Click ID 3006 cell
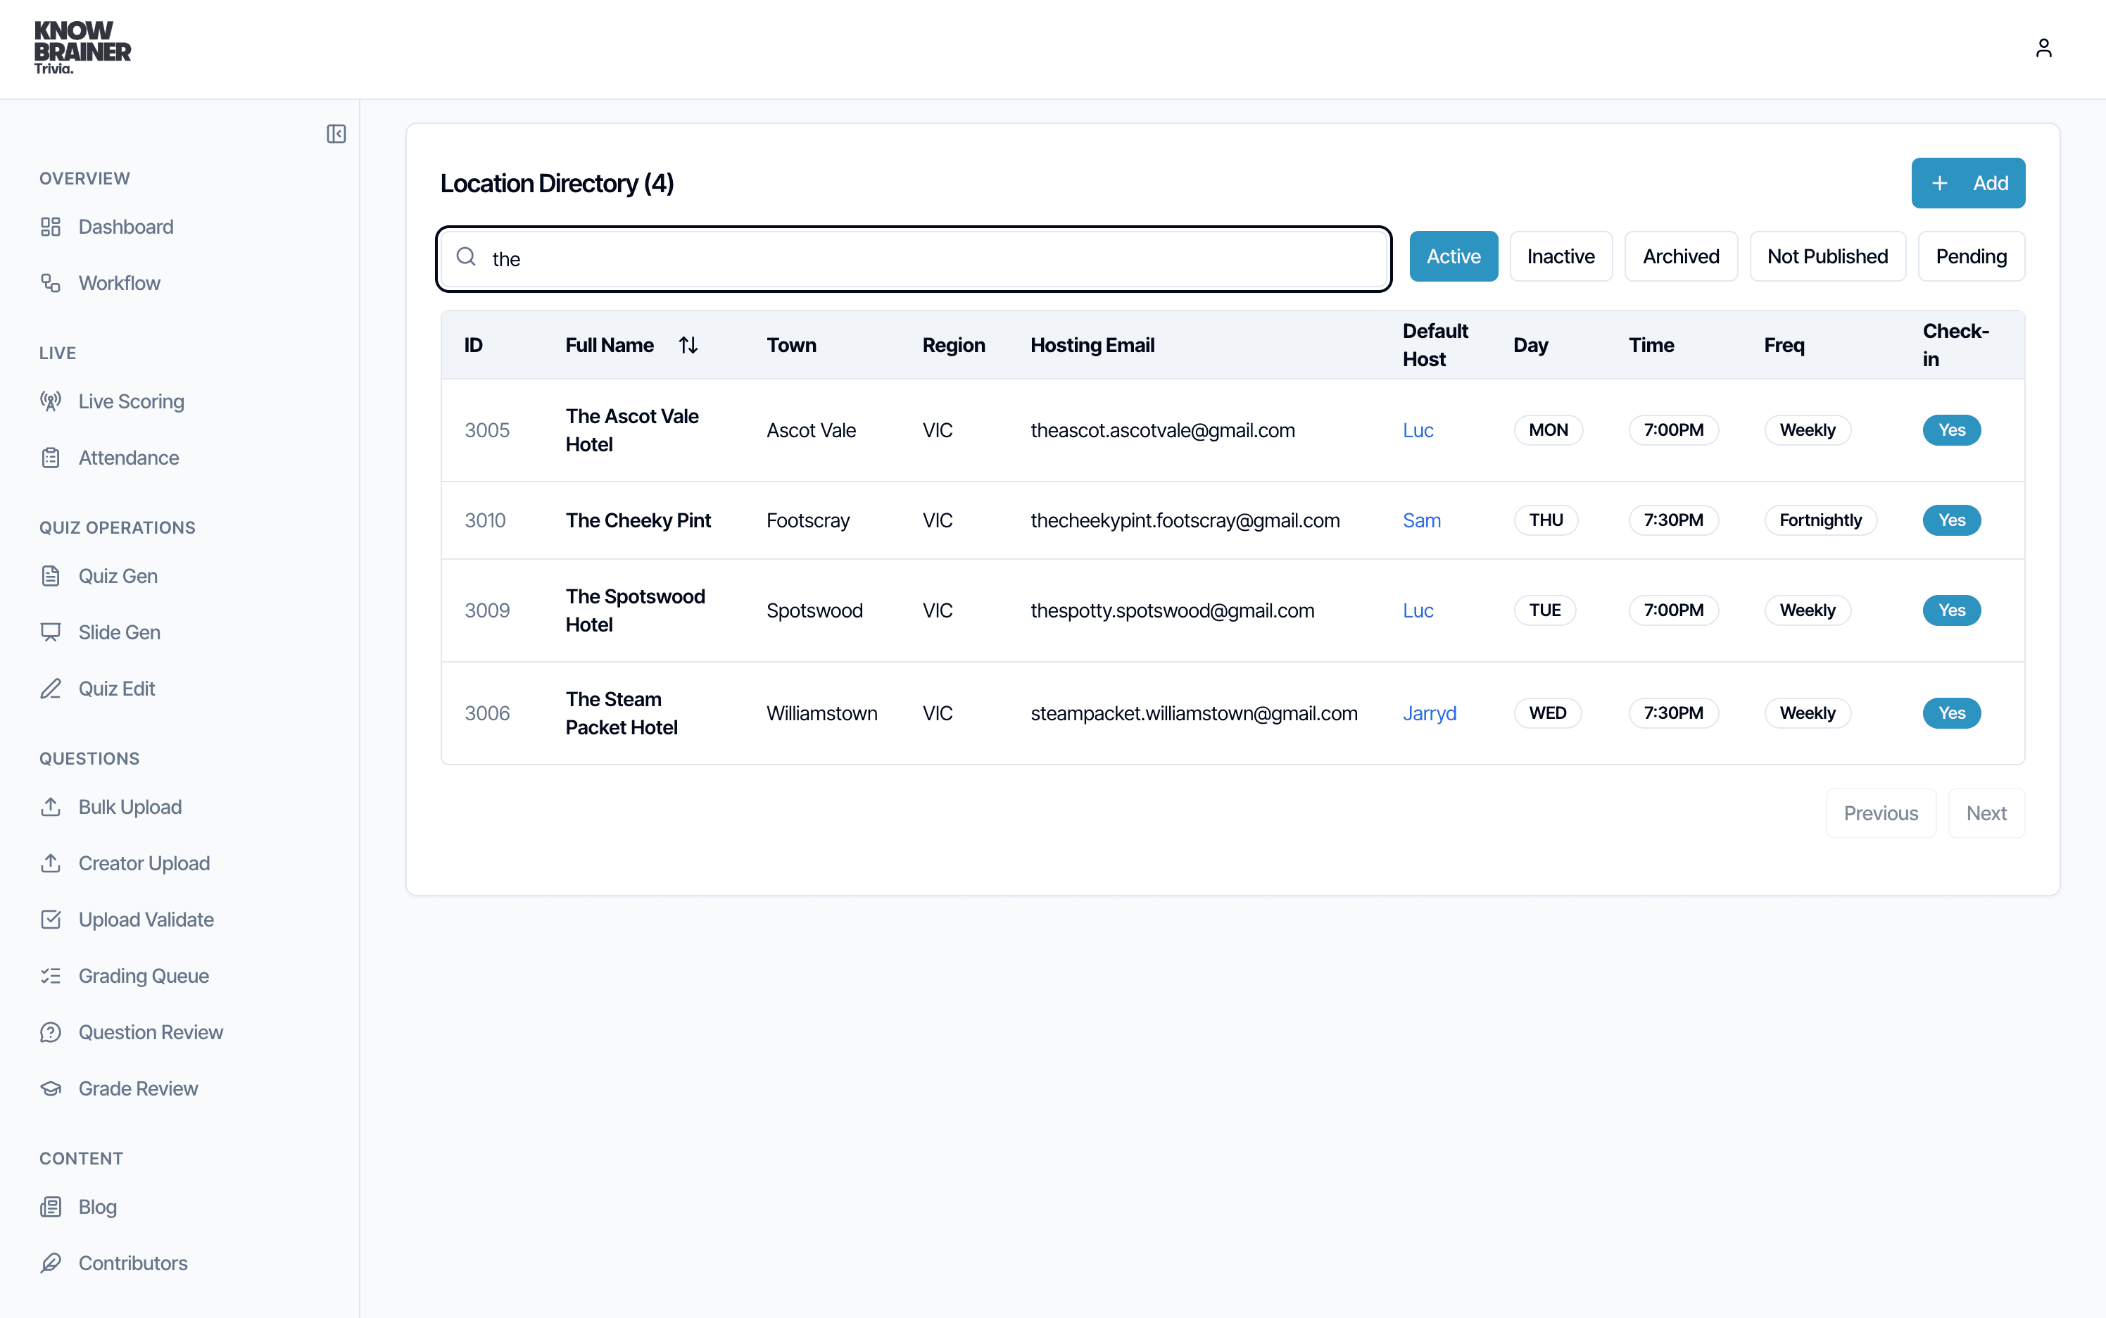The height and width of the screenshot is (1318, 2106). point(487,713)
